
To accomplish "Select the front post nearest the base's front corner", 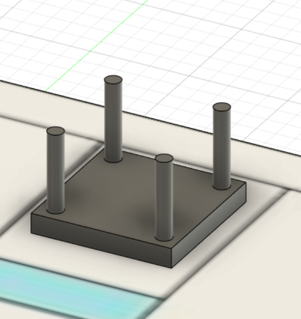I will click(164, 201).
